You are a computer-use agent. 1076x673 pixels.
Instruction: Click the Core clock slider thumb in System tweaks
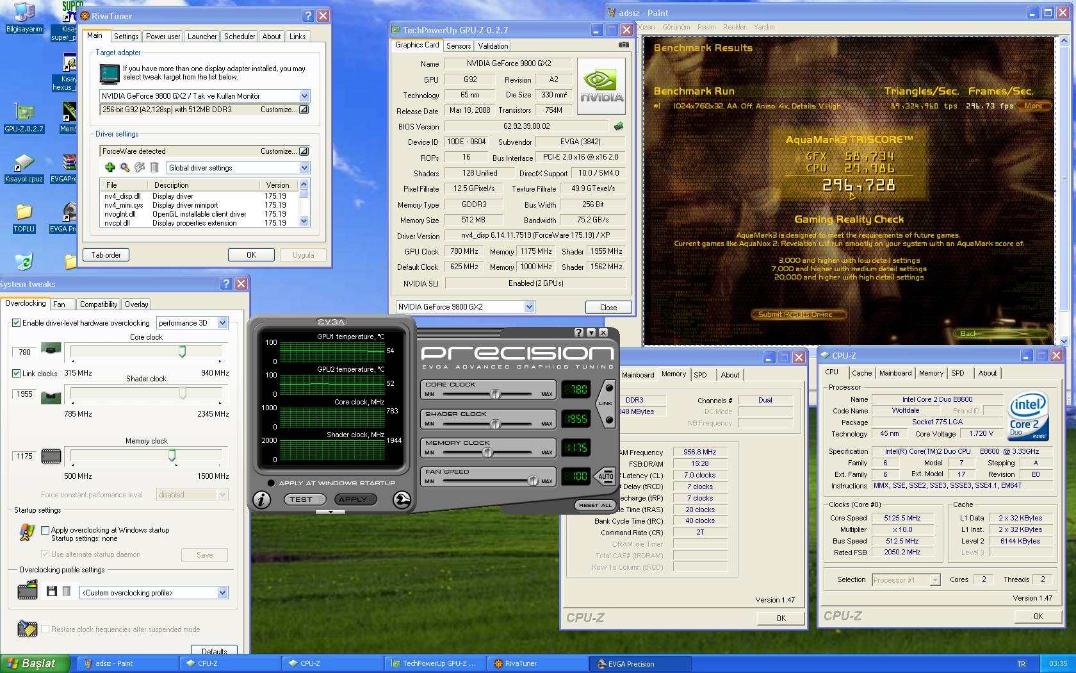(183, 351)
